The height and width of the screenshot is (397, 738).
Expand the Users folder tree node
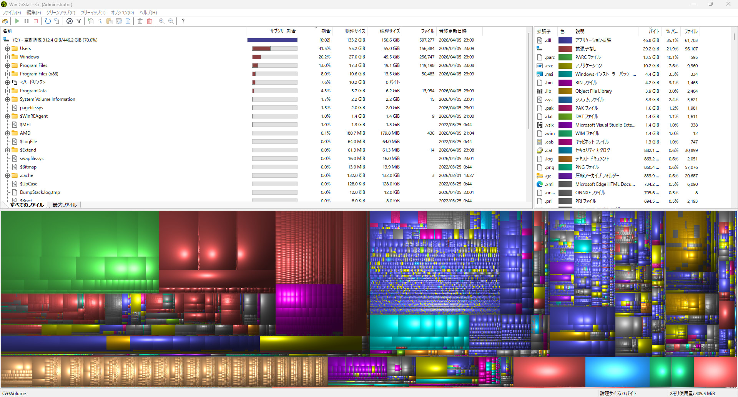click(7, 48)
